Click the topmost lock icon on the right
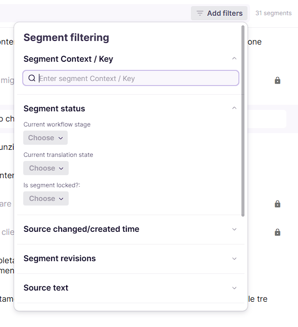Viewport: 298px width, 327px height. pyautogui.click(x=277, y=80)
